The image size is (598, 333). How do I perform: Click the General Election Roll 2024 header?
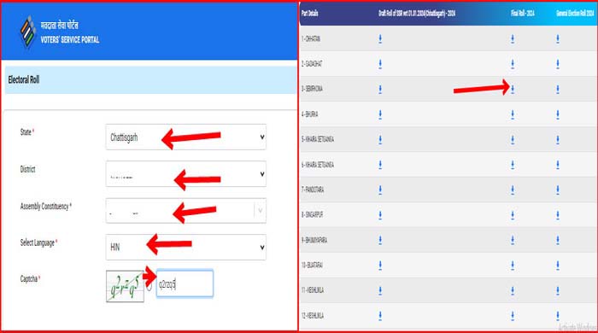coord(575,14)
